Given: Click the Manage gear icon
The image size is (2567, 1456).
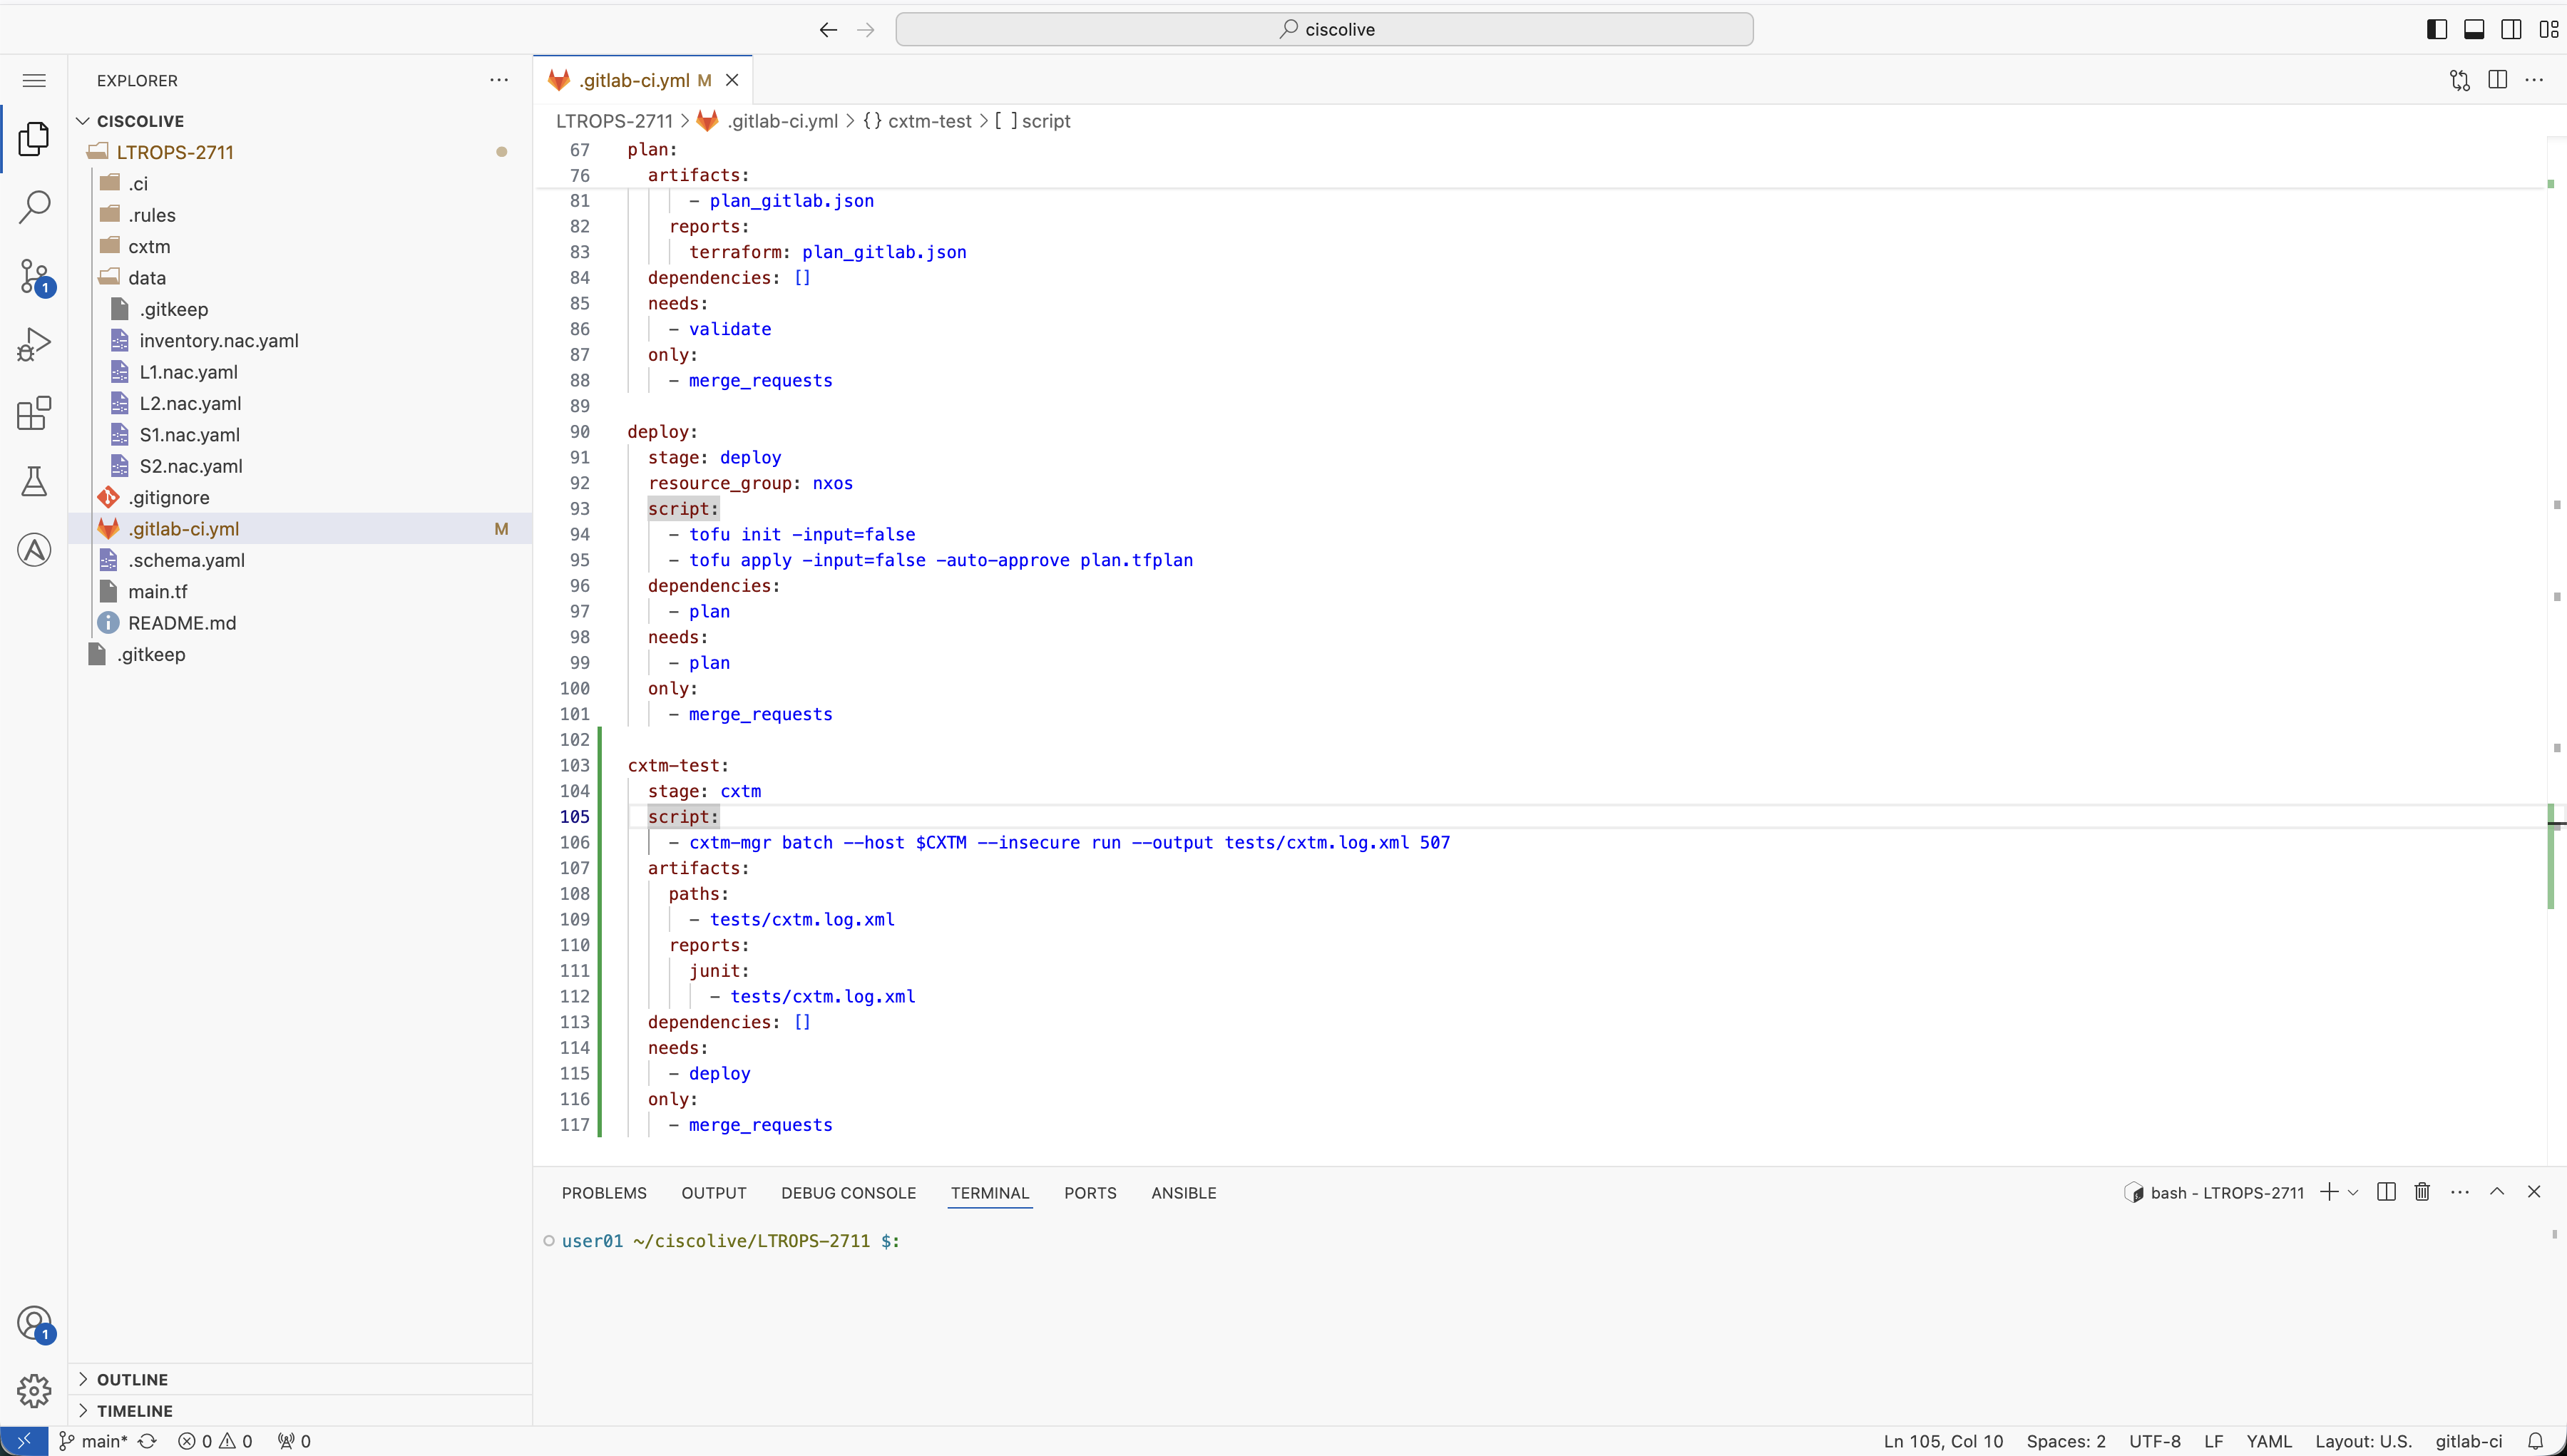Looking at the screenshot, I should 34,1390.
